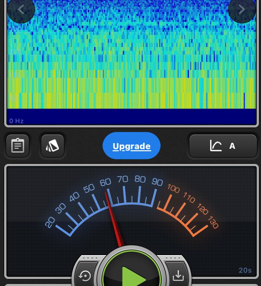Tap the eraser/cards icon button
Viewport: 261px width, 286px height.
coord(53,146)
